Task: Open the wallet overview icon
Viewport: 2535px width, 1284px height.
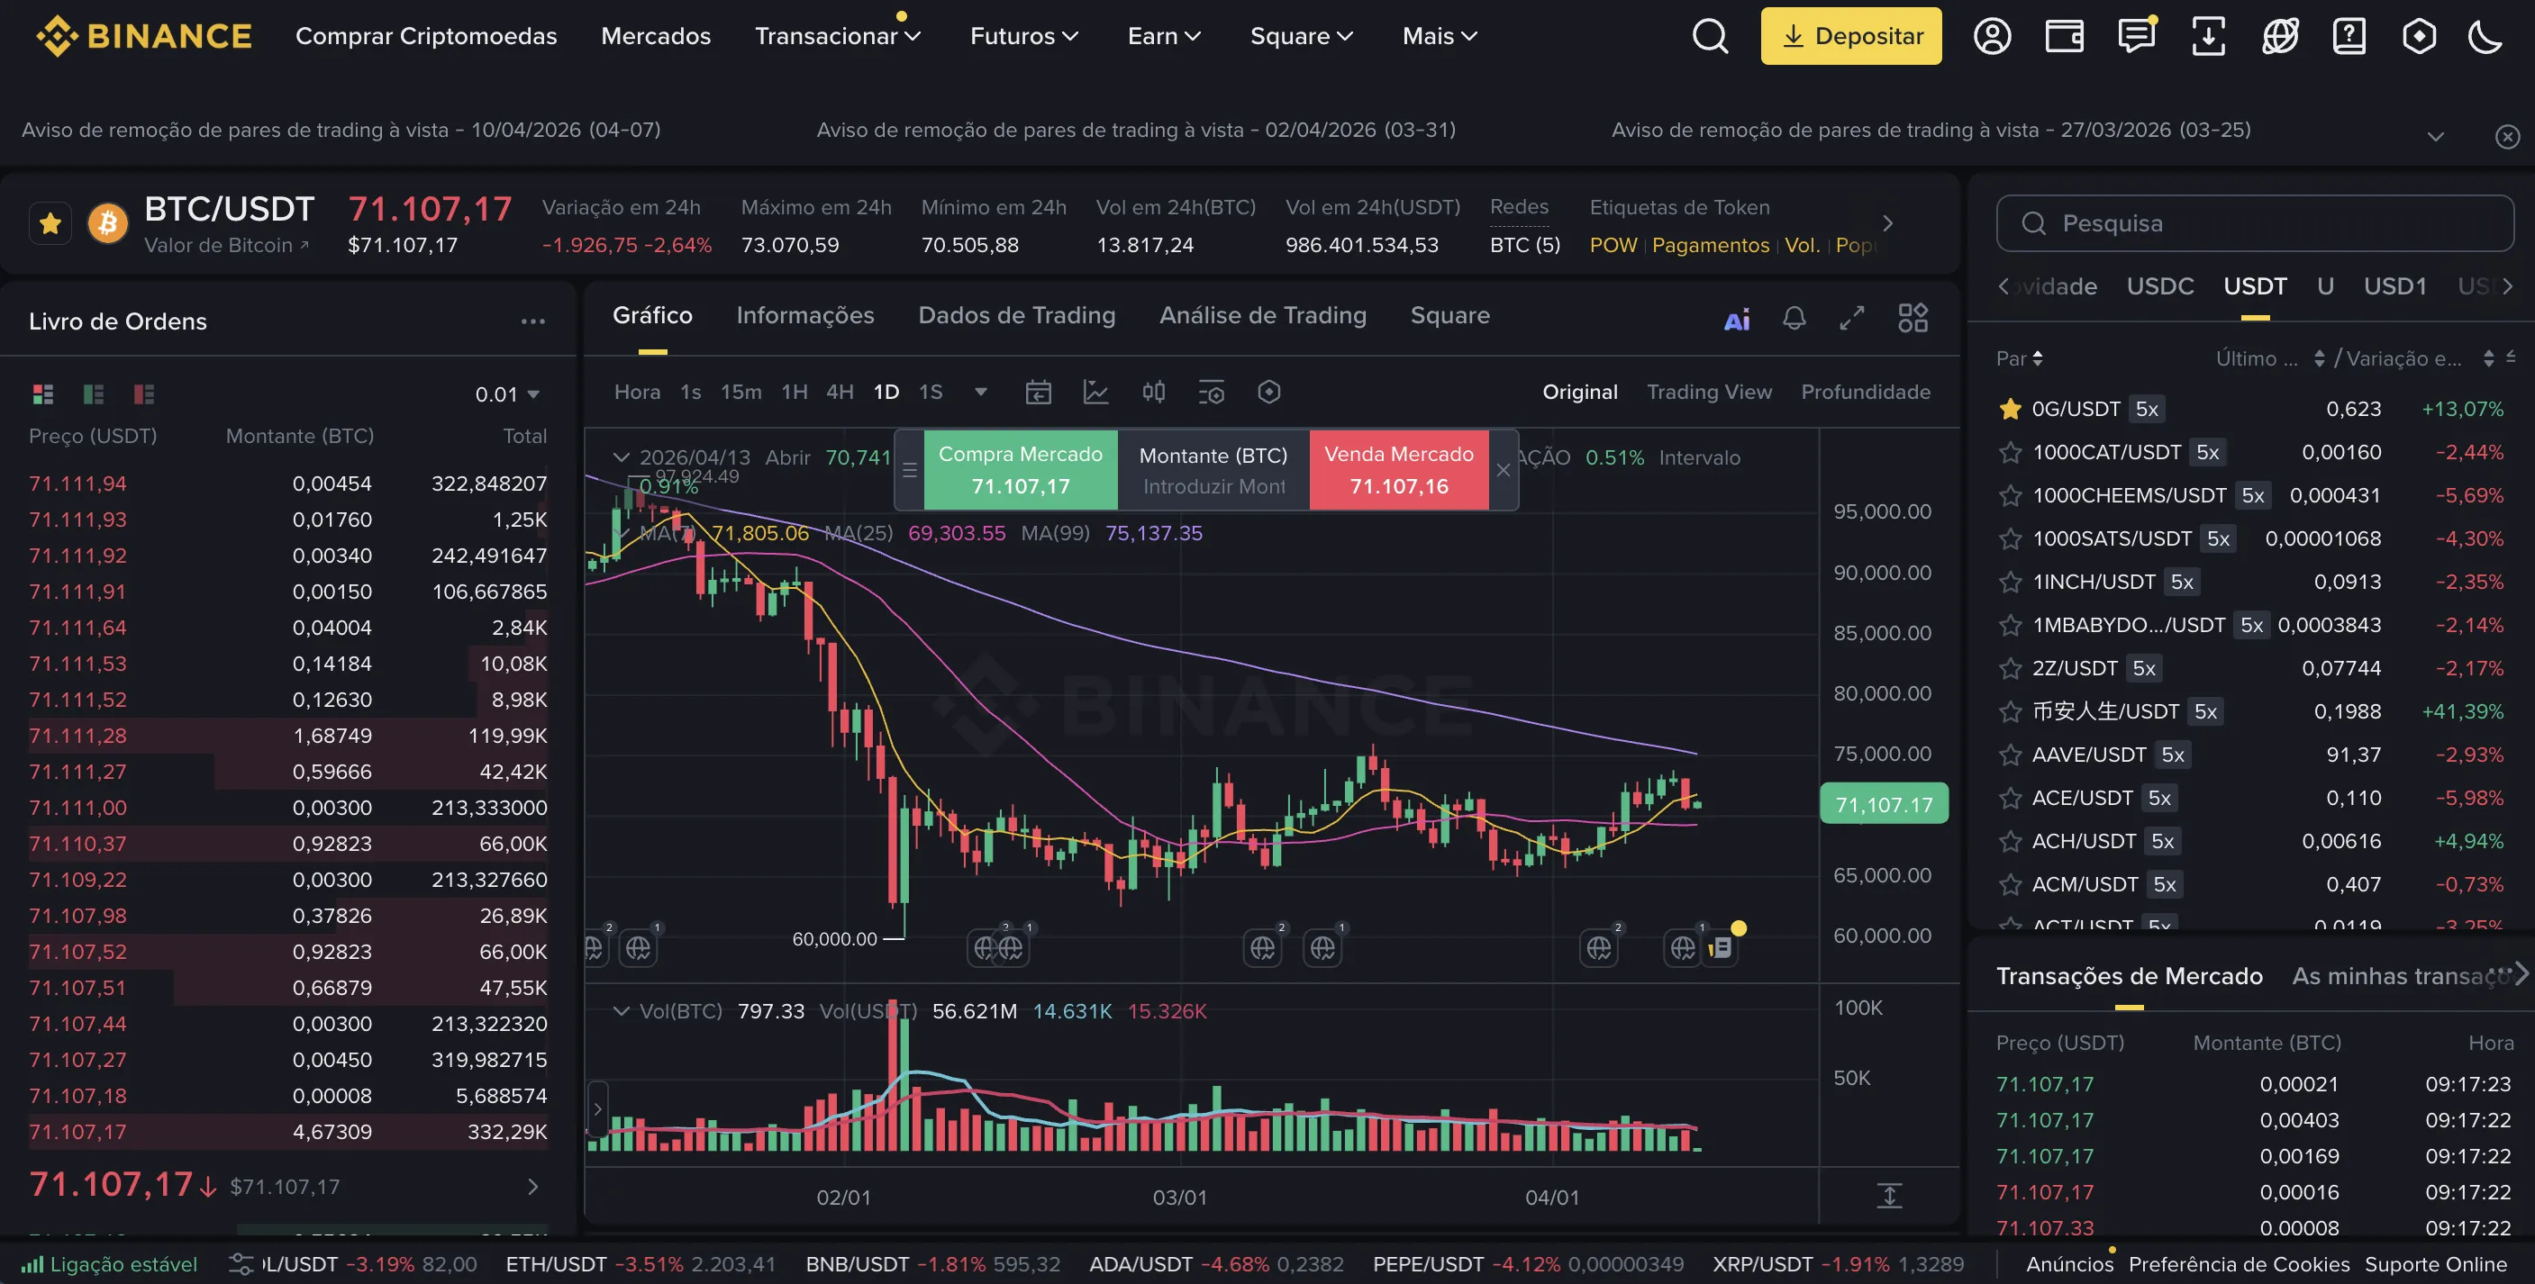Action: [2064, 35]
